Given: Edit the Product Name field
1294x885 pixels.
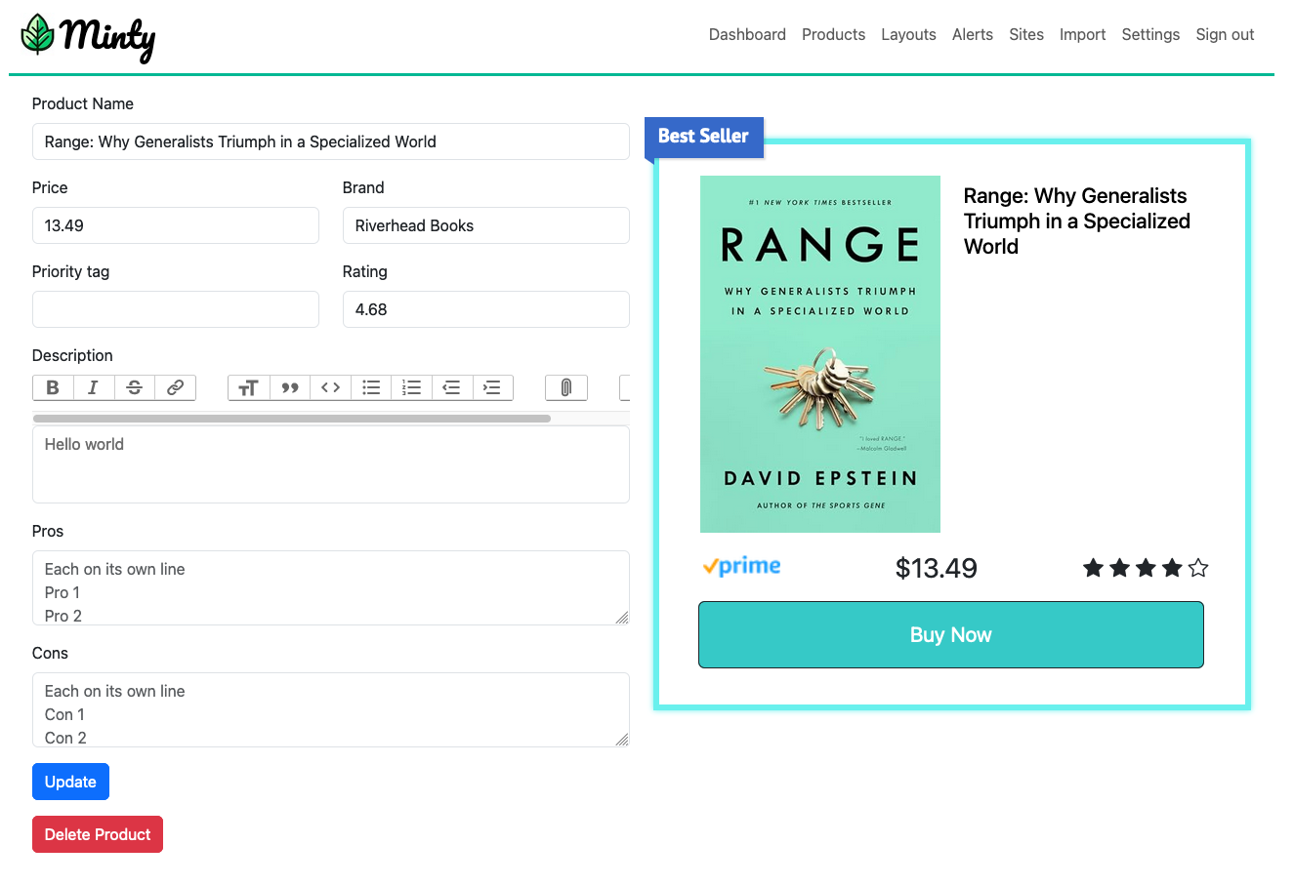Looking at the screenshot, I should (331, 141).
